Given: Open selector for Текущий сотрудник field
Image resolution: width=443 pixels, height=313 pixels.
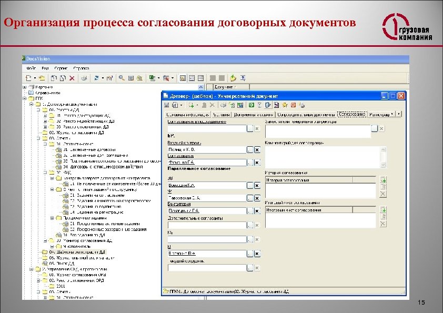Looking at the screenshot, I should [250, 268].
